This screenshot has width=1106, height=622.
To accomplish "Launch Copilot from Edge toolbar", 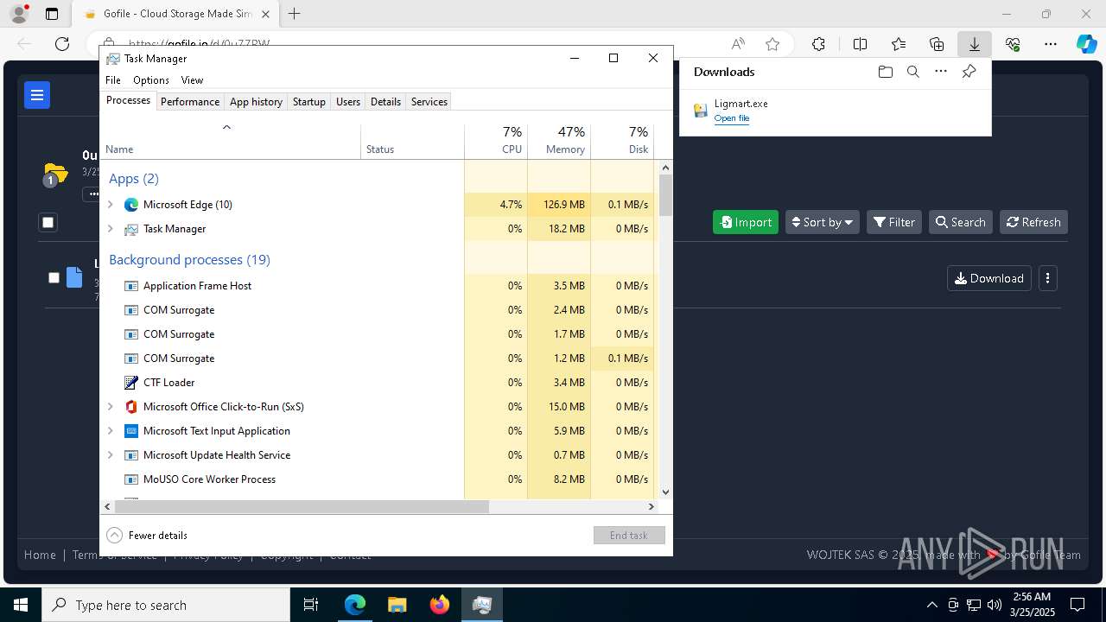I will tap(1086, 44).
